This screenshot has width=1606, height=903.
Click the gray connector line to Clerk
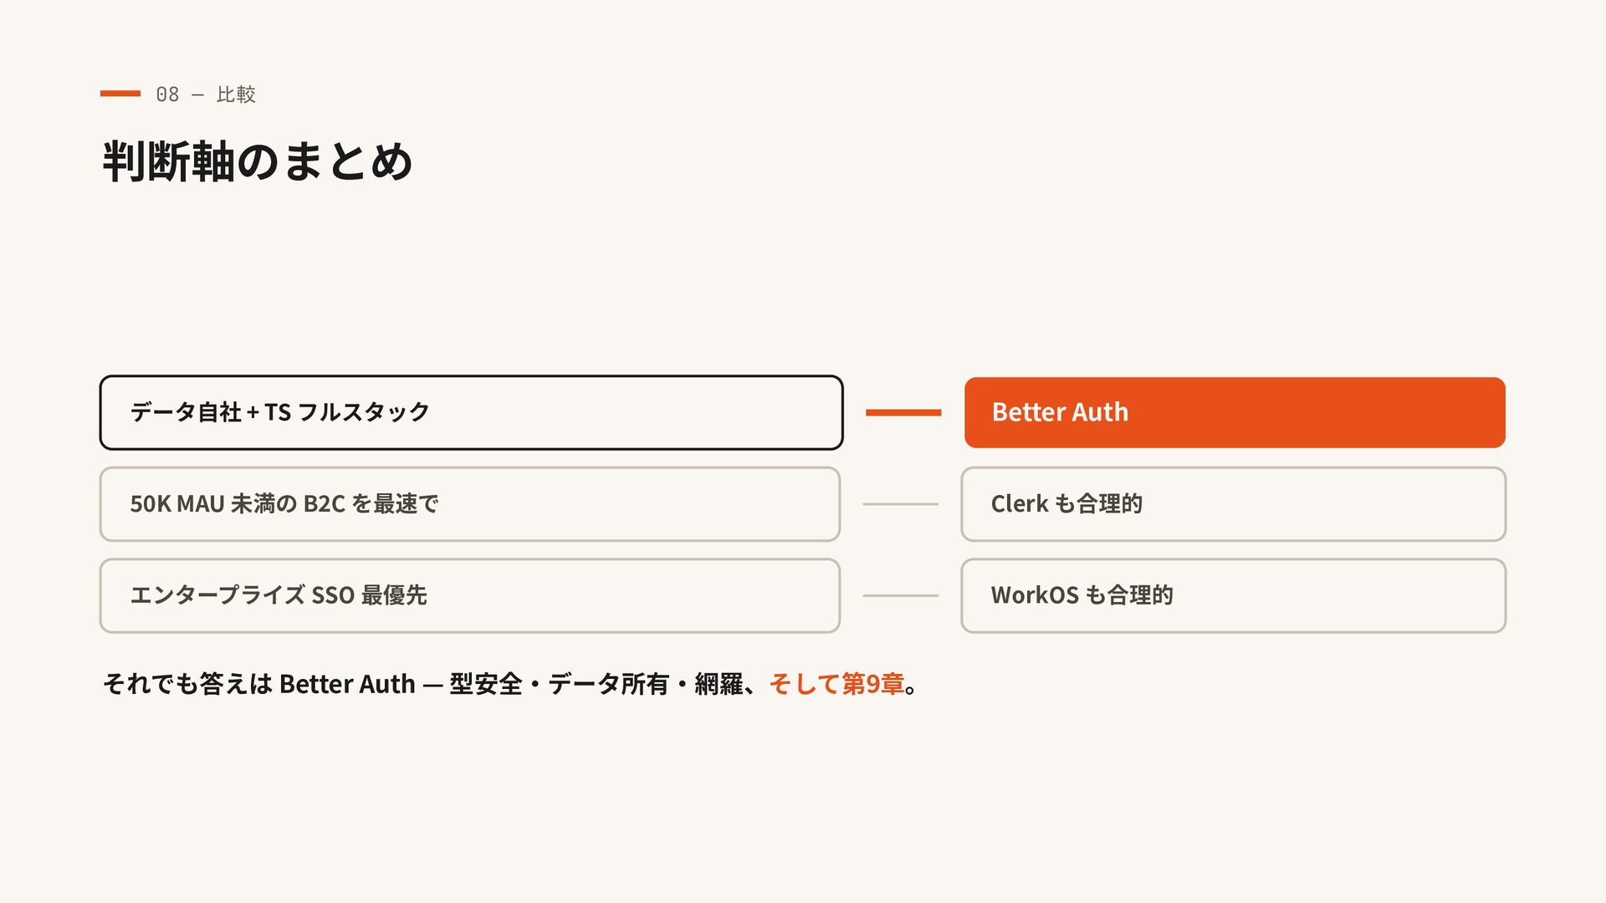pos(901,504)
